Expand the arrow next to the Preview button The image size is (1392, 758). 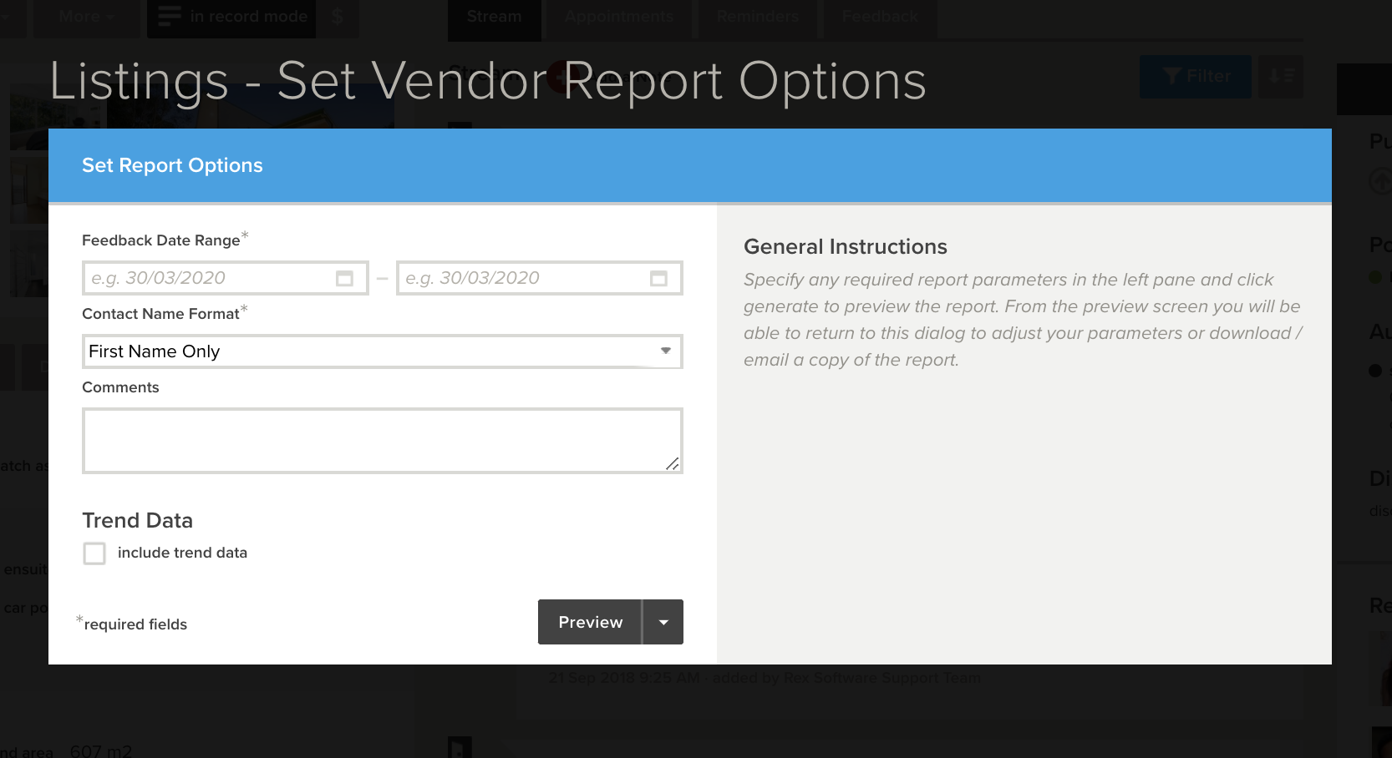pos(663,622)
